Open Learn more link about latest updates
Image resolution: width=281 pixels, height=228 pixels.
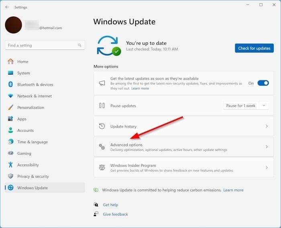point(140,88)
